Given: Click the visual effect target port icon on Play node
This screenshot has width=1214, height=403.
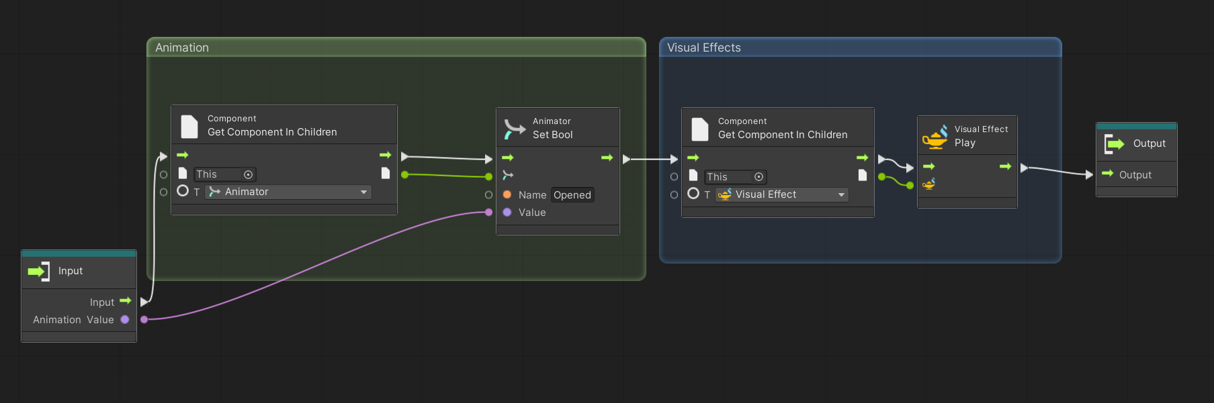Looking at the screenshot, I should coord(928,184).
